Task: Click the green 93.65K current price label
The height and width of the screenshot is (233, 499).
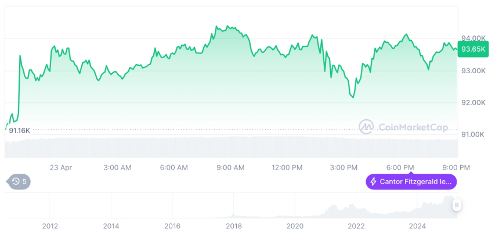Action: tap(472, 50)
